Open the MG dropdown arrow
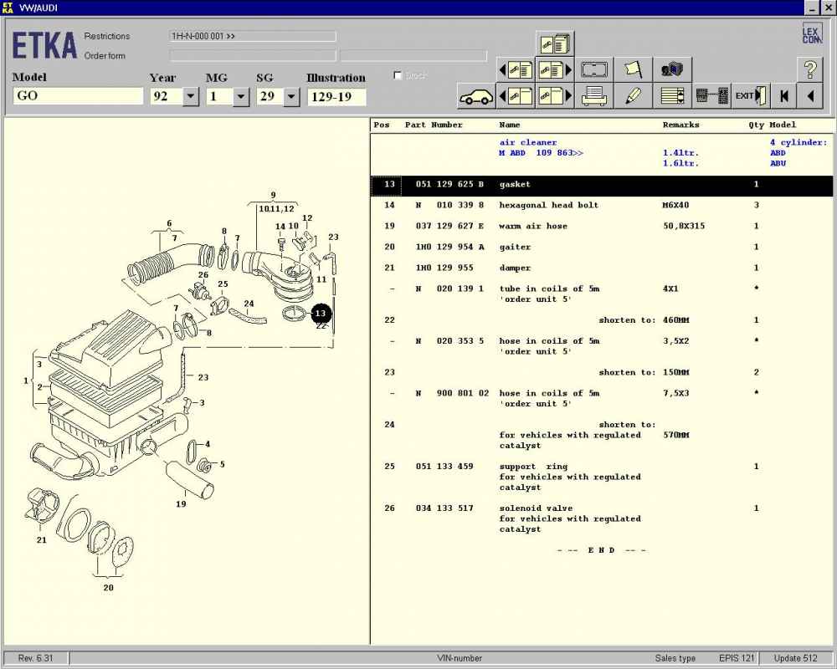The height and width of the screenshot is (669, 837). (x=241, y=96)
